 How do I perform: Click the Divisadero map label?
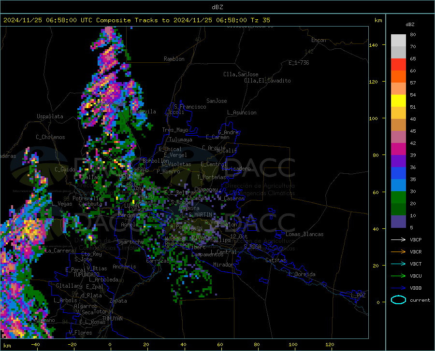click(x=236, y=168)
